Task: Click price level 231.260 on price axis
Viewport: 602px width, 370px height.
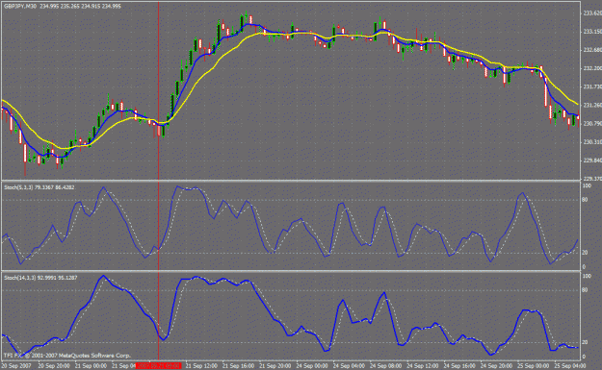Action: [x=592, y=105]
